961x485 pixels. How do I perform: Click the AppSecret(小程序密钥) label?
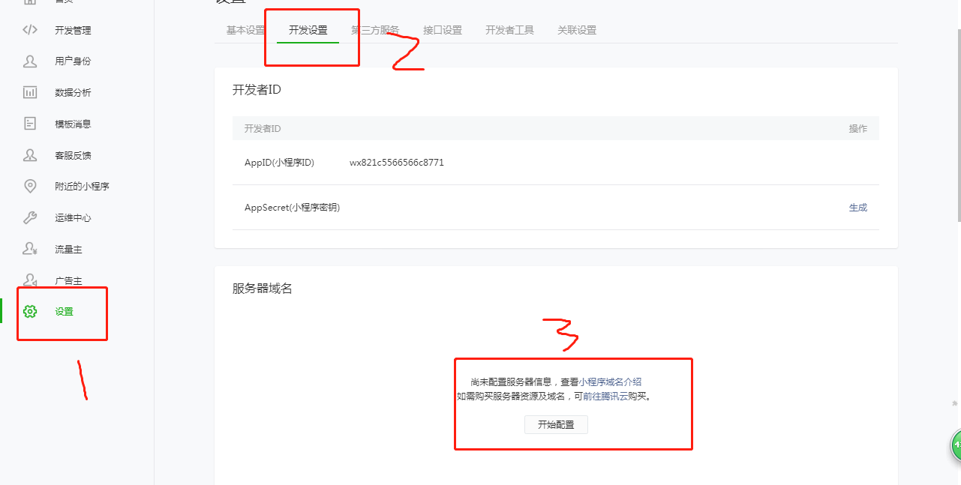(292, 208)
